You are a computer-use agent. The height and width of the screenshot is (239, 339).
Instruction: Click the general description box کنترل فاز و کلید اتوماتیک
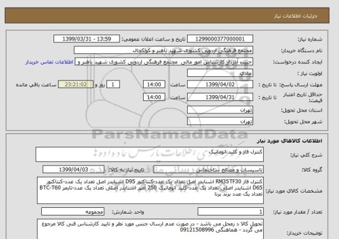[x=149, y=154]
